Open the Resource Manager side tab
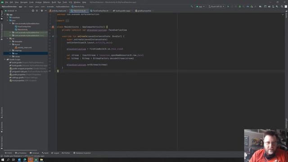 click(x=2, y=31)
